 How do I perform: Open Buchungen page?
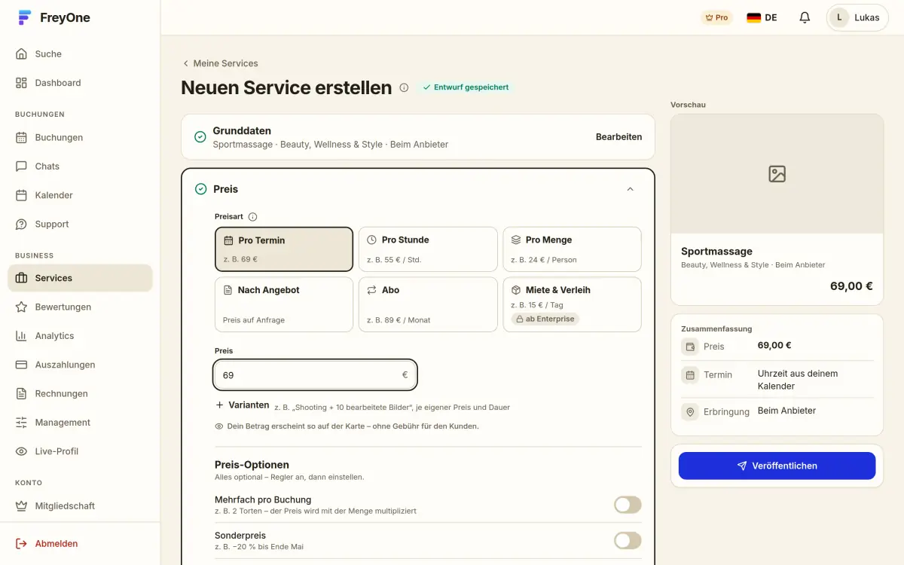pos(80,138)
